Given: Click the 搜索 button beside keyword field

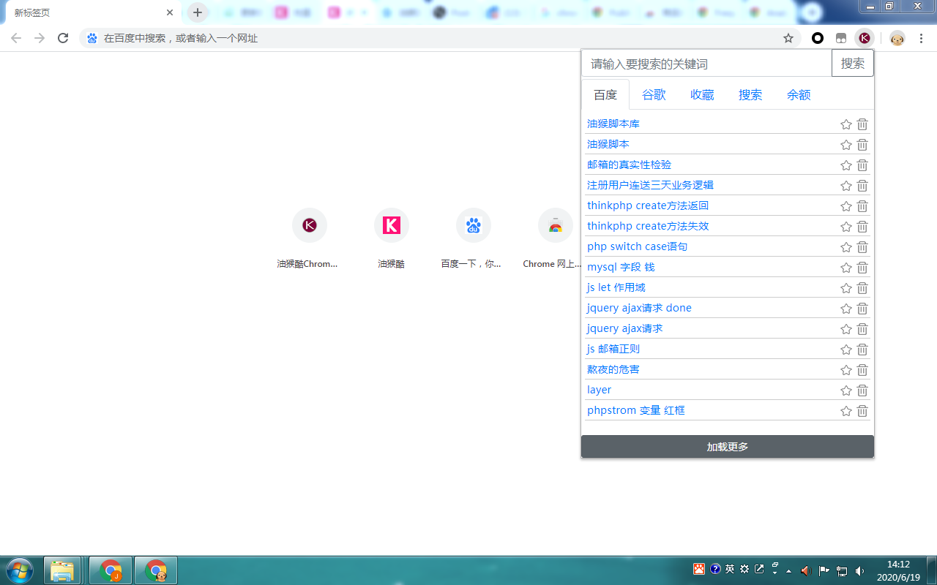Looking at the screenshot, I should pos(853,64).
